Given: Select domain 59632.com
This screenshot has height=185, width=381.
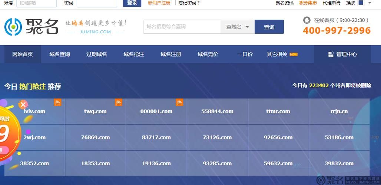Looking at the screenshot, I should (278, 164).
